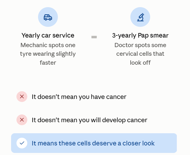The image size is (190, 155).
Task: Select the '3-yearly Pap smear' heading
Action: click(140, 35)
